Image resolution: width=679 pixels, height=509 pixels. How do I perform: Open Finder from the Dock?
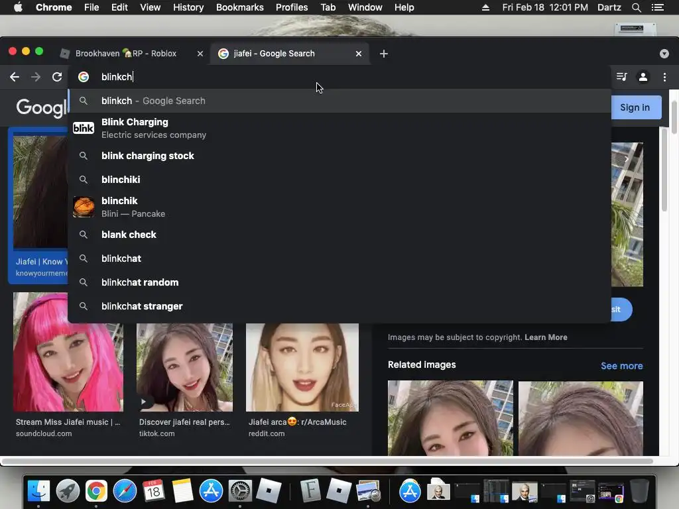[38, 491]
